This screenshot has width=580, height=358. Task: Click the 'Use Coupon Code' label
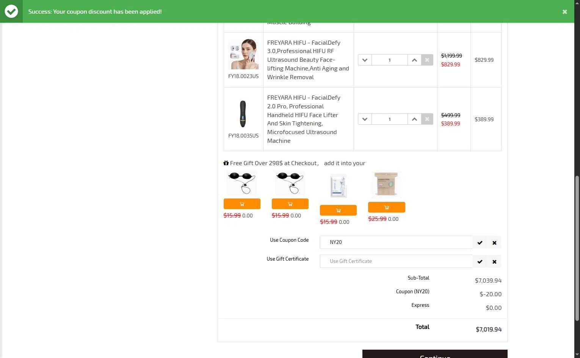289,240
